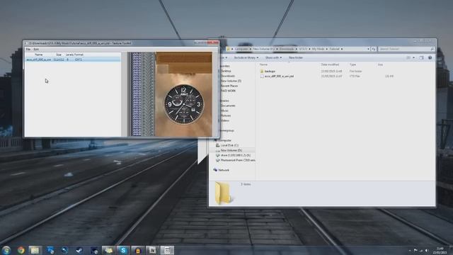Open Network in the Explorer sidebar
This screenshot has width=453, height=255.
click(224, 170)
